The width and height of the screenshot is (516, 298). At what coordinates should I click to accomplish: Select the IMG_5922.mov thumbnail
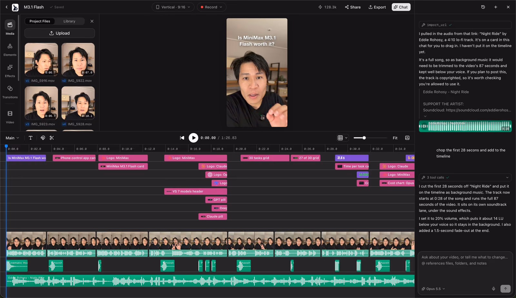point(78,60)
